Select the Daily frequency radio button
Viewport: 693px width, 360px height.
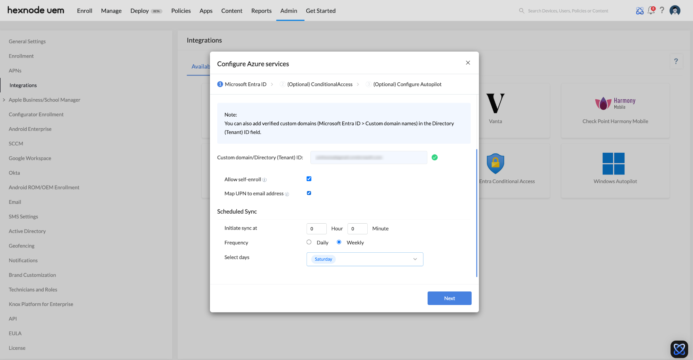(309, 242)
